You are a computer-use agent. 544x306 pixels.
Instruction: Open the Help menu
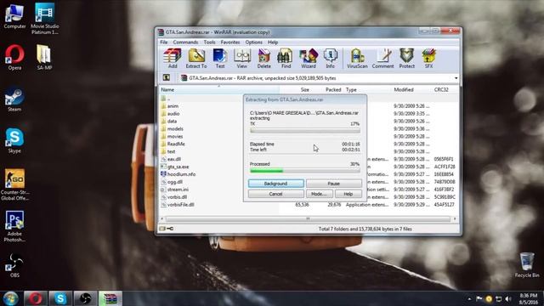[x=273, y=42]
